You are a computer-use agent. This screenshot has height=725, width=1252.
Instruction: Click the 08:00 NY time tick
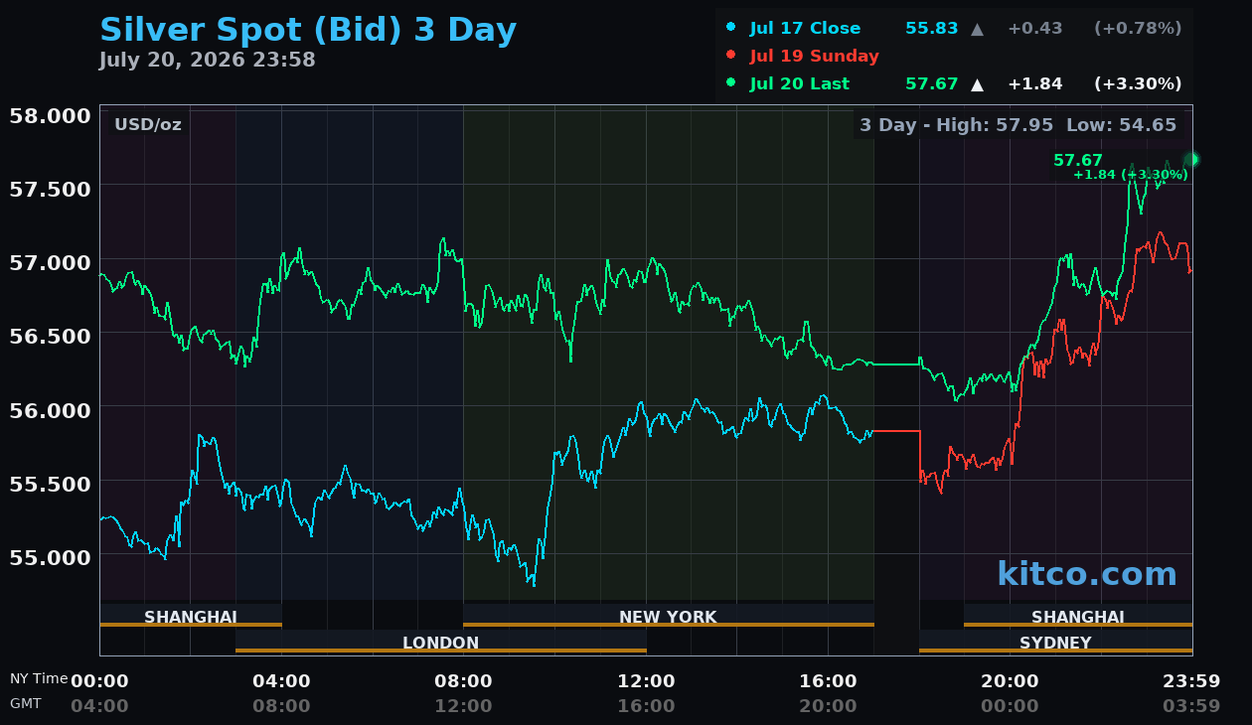tap(463, 681)
